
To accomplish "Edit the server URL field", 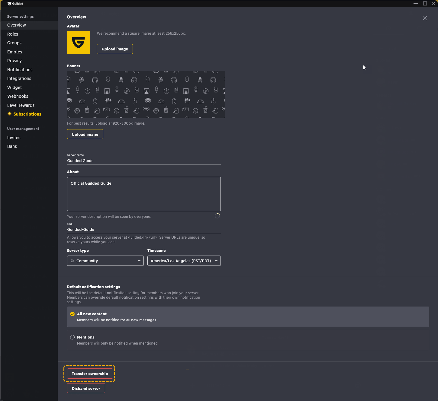I will tap(144, 229).
